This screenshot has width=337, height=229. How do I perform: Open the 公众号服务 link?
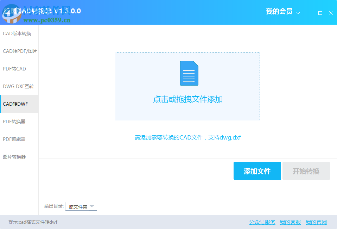click(x=262, y=222)
